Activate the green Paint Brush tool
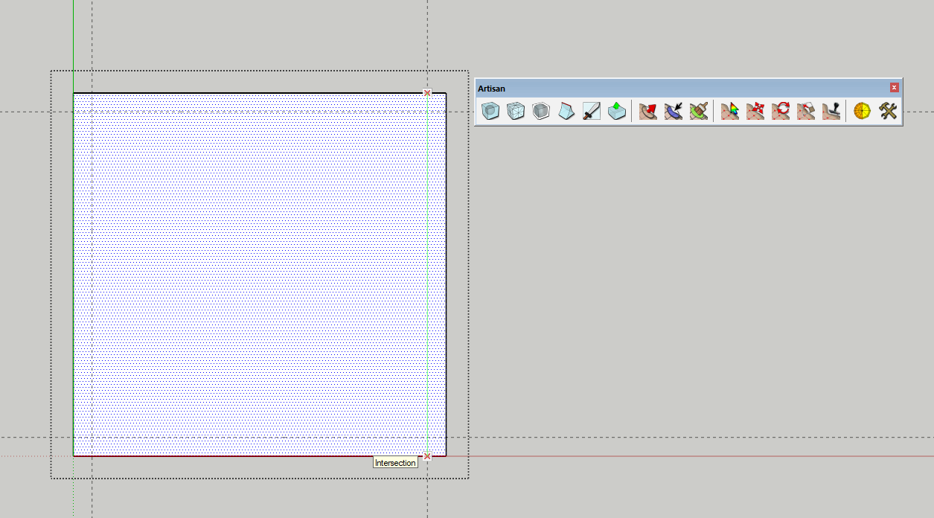Screen dimensions: 934x518 698,110
